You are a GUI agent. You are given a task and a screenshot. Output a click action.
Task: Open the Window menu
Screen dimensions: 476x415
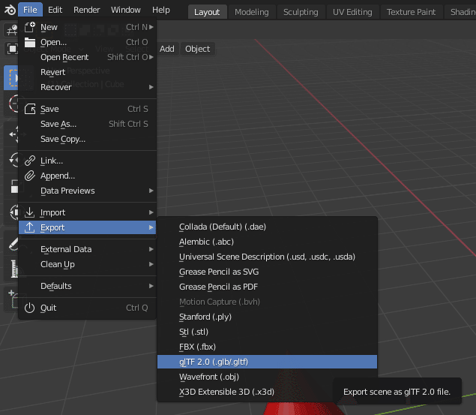126,10
